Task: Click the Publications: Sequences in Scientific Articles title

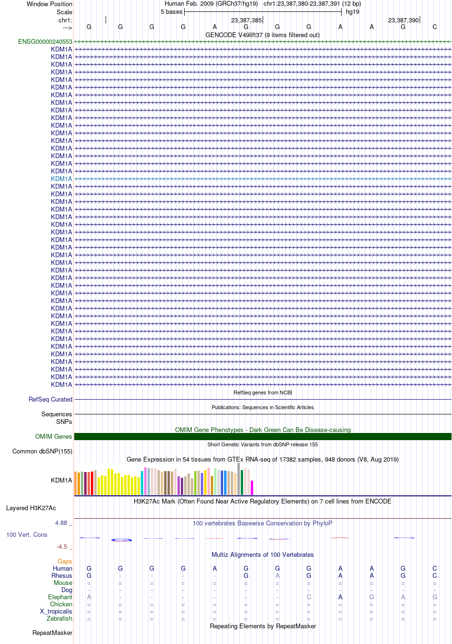Action: [x=263, y=408]
